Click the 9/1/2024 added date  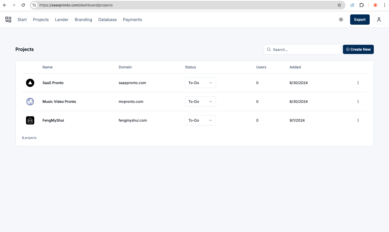click(x=297, y=120)
